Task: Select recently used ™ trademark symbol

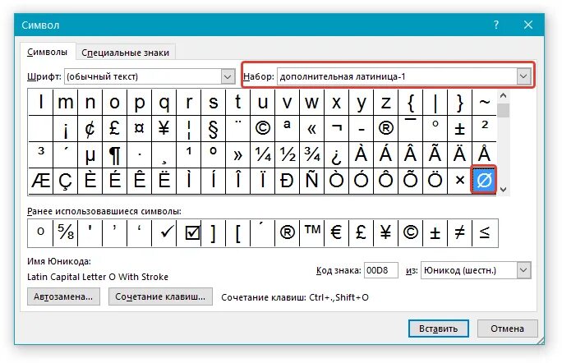Action: pyautogui.click(x=312, y=233)
